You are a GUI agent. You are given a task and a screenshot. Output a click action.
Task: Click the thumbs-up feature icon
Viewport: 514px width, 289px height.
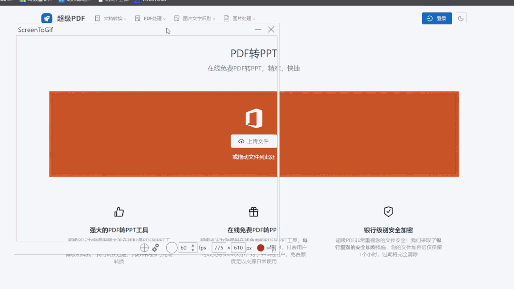click(x=119, y=212)
